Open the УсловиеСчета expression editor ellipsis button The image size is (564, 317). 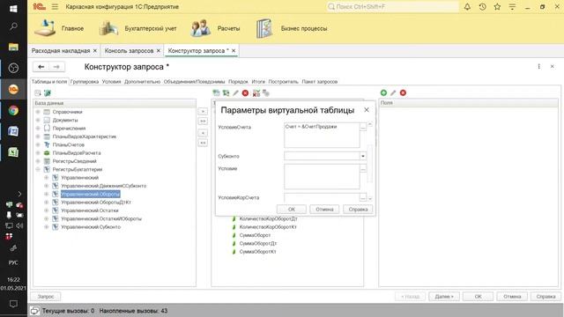(x=363, y=127)
